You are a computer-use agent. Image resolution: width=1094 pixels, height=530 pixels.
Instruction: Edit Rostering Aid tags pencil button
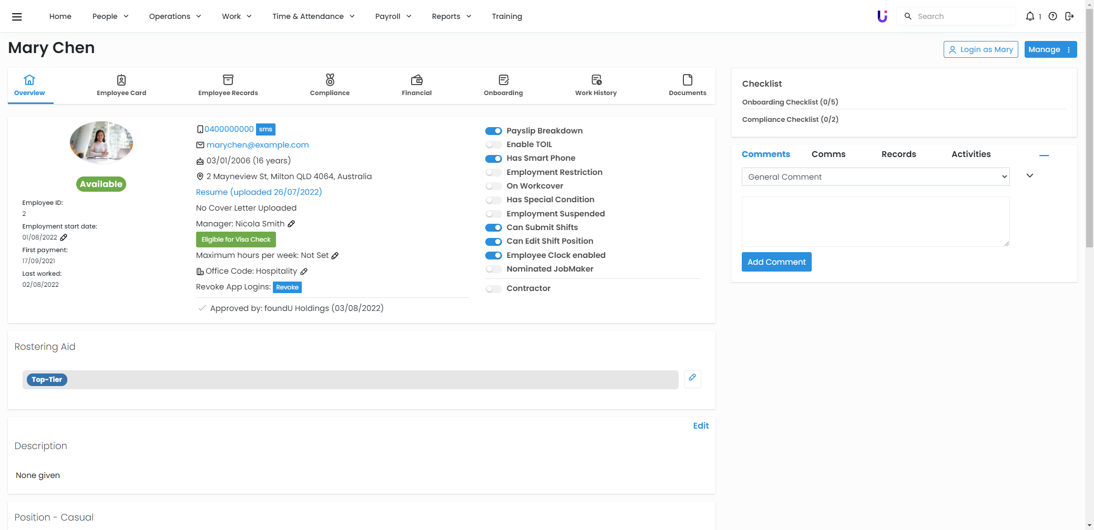(x=692, y=378)
